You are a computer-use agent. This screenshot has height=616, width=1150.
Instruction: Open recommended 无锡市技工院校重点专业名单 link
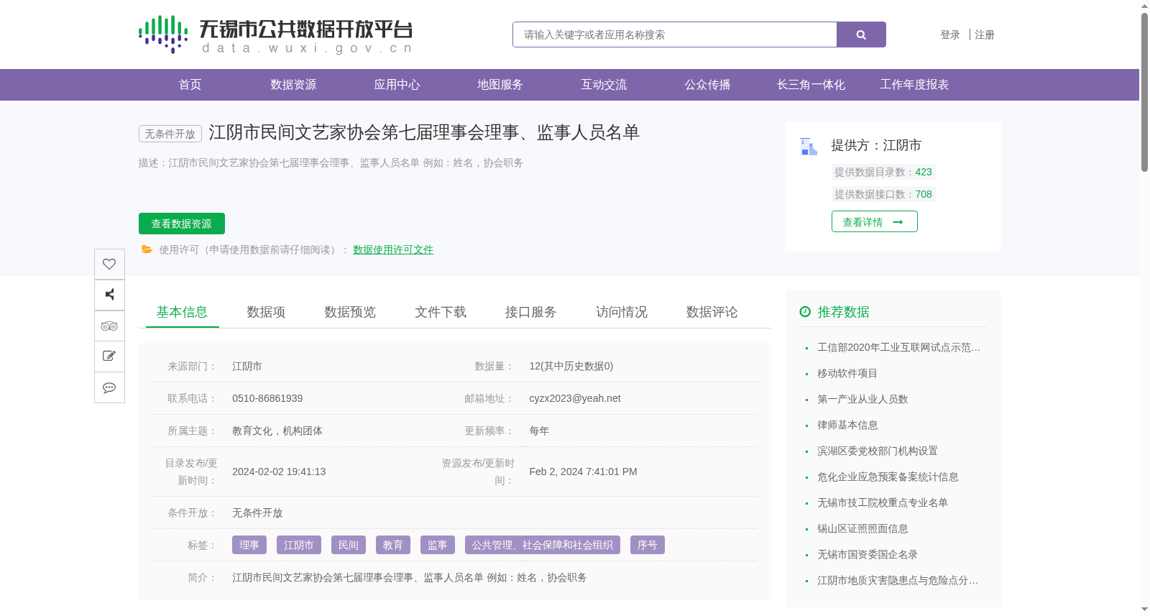[883, 502]
